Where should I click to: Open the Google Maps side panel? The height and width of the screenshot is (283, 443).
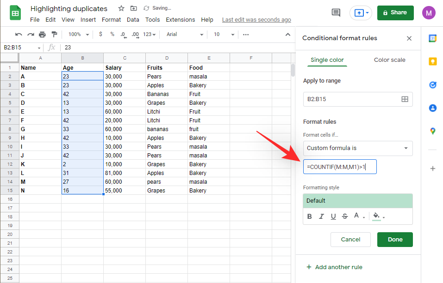click(x=432, y=131)
